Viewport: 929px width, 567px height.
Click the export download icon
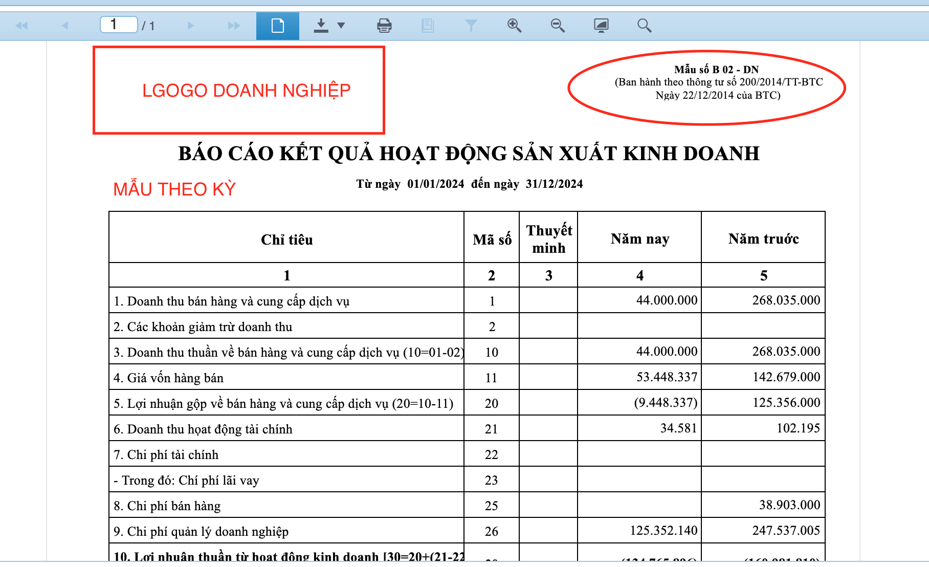[321, 26]
